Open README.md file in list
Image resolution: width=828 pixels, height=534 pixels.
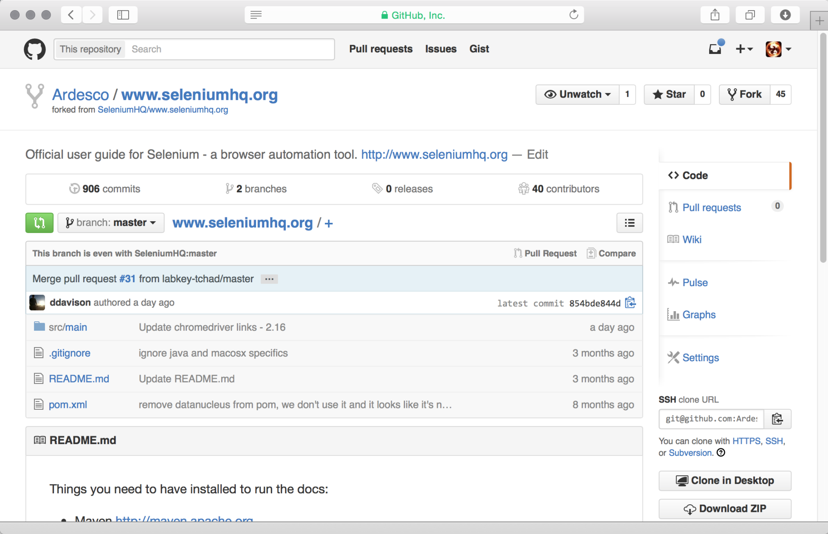pos(79,379)
